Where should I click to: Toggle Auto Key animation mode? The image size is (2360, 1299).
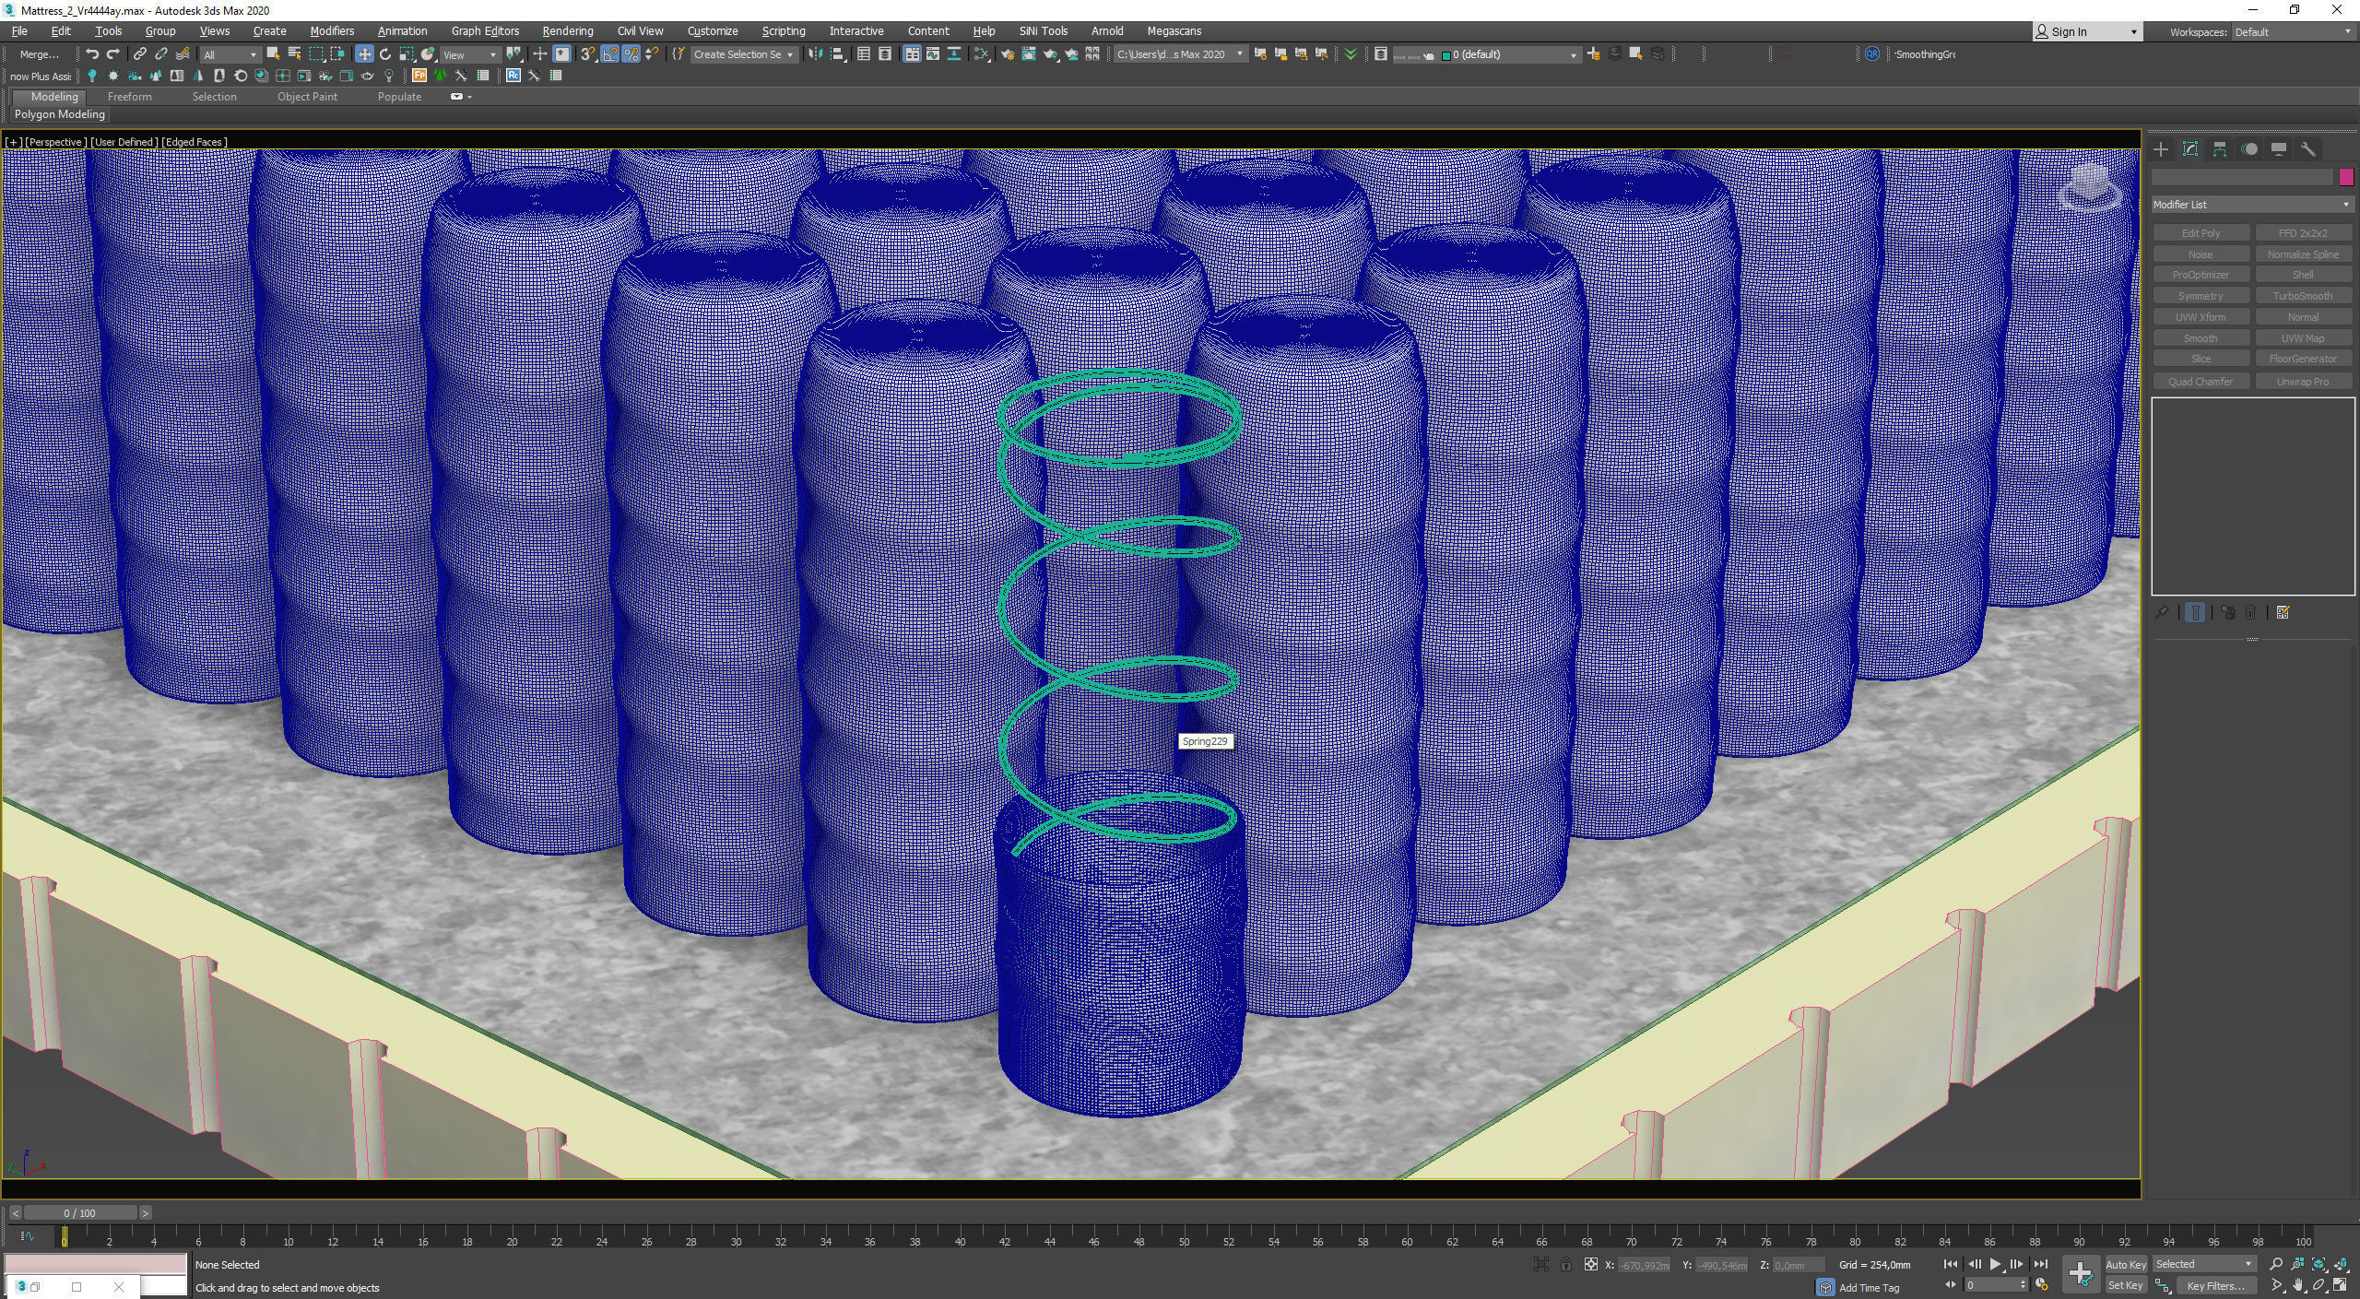(x=2126, y=1265)
